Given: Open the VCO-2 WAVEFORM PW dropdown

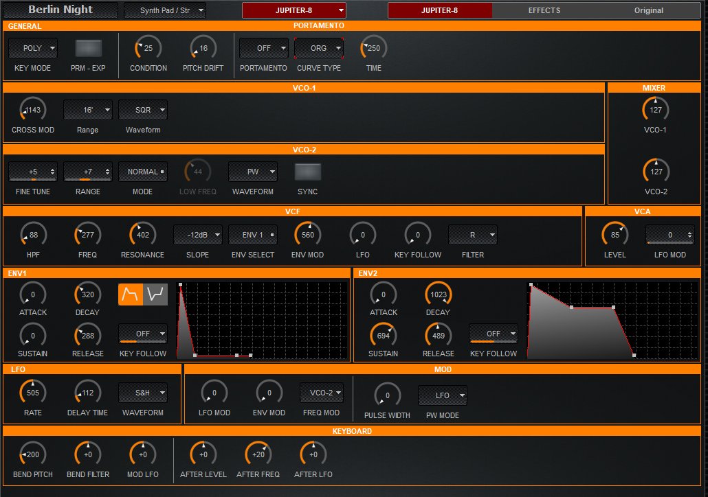Looking at the screenshot, I should [253, 172].
